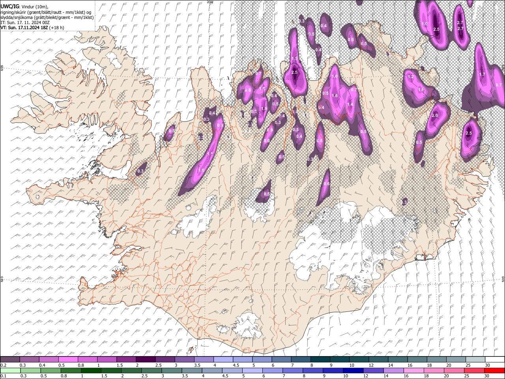This screenshot has height=379, width=505.
Task: Click the 'UWC/IG' title in the header box
Action: click(9, 6)
